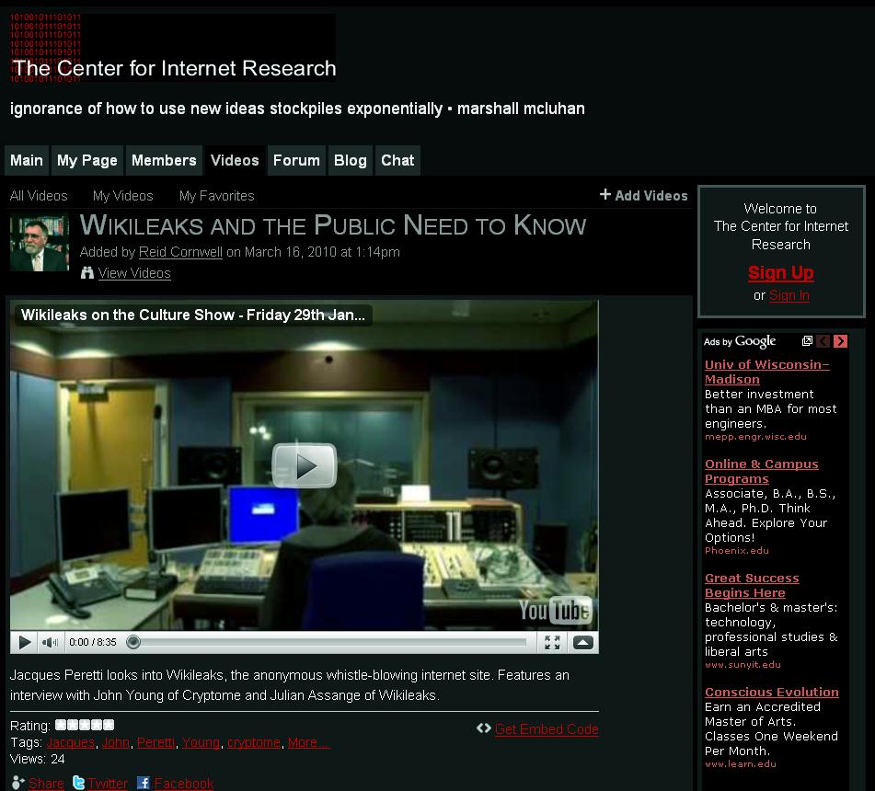Go to the previous Google ad
875x791 pixels.
(x=823, y=341)
